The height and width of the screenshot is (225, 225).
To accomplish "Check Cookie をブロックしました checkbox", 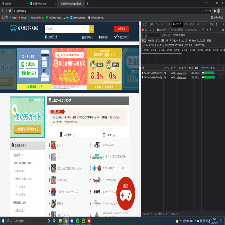I will [142, 45].
